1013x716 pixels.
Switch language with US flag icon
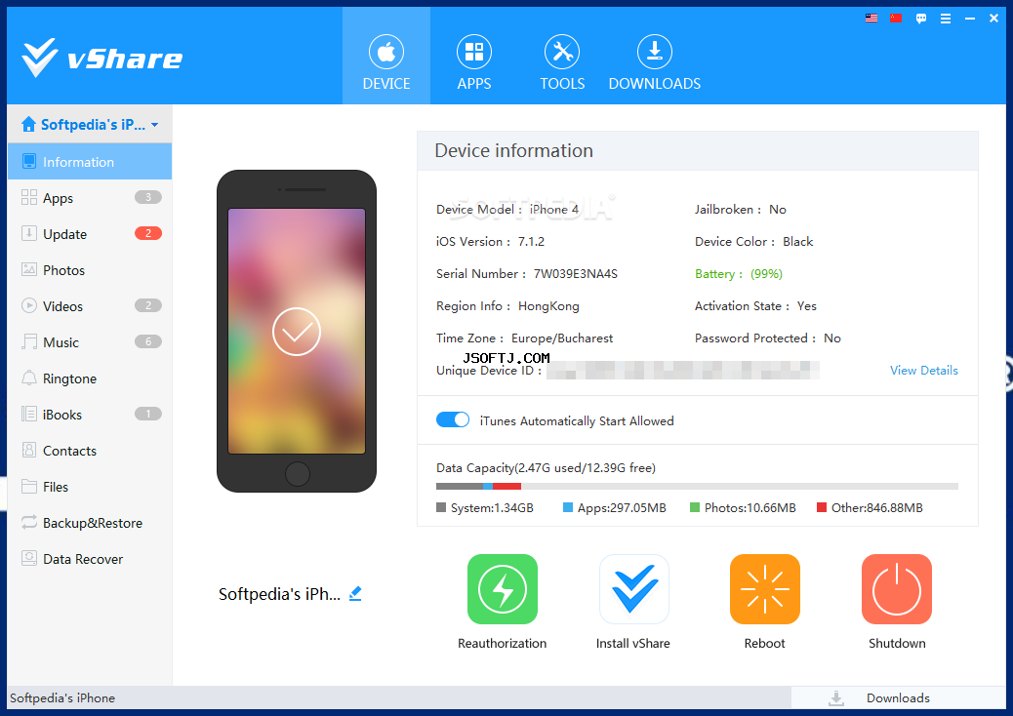click(x=871, y=19)
